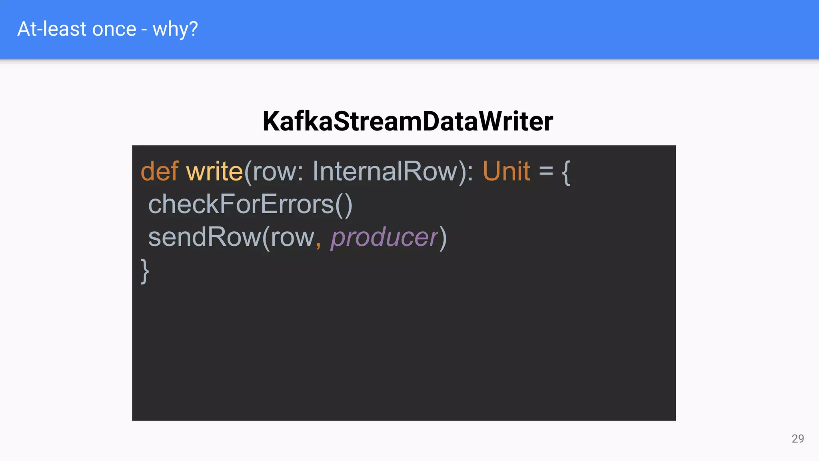Click the 'sendRow(row, producer)' code line
This screenshot has width=819, height=461.
click(x=298, y=237)
